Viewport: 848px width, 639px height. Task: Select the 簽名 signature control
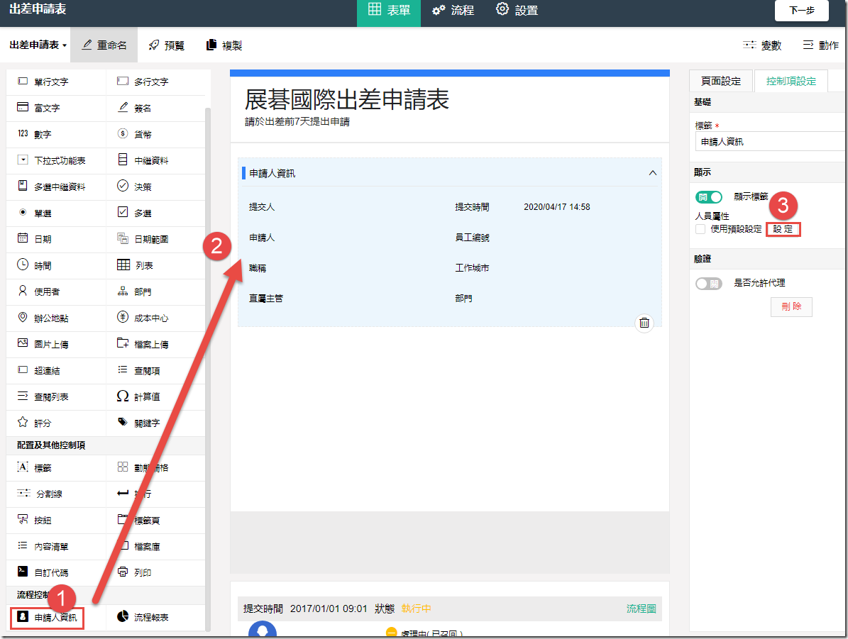pyautogui.click(x=155, y=108)
